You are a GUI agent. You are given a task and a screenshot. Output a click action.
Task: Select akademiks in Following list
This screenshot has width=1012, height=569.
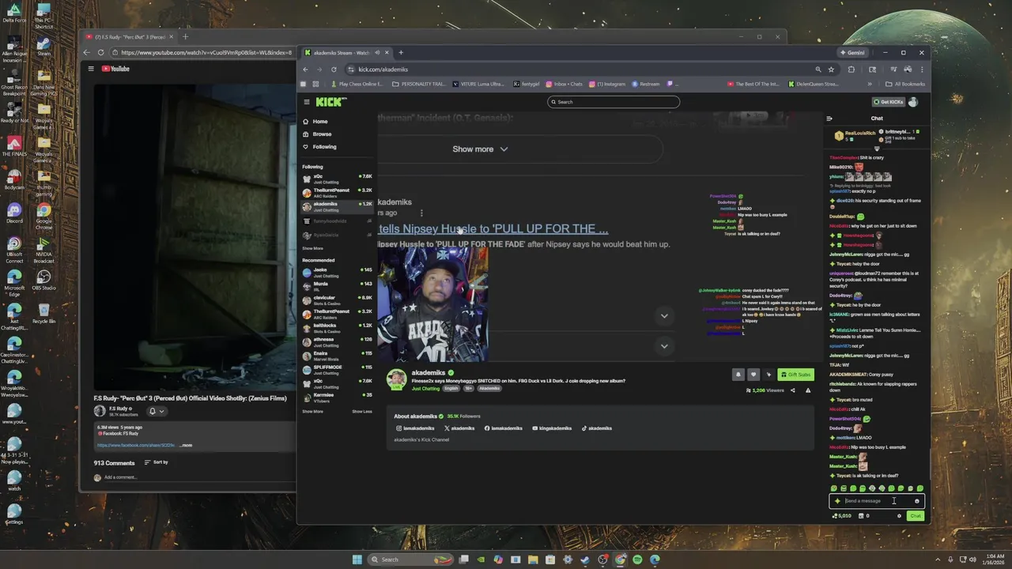pyautogui.click(x=337, y=206)
